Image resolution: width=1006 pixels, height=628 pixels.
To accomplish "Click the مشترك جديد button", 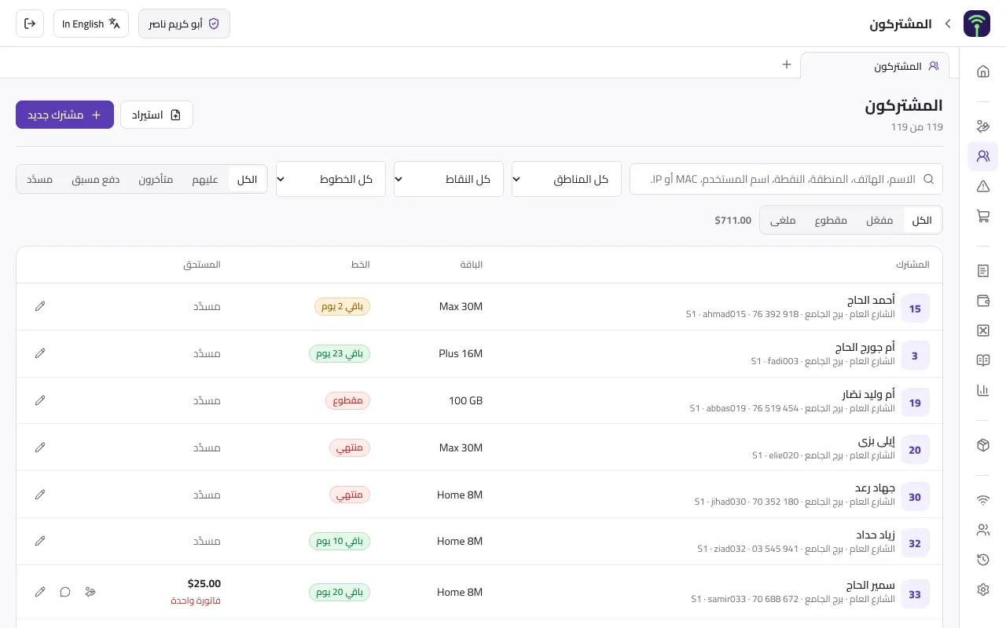I will point(64,115).
